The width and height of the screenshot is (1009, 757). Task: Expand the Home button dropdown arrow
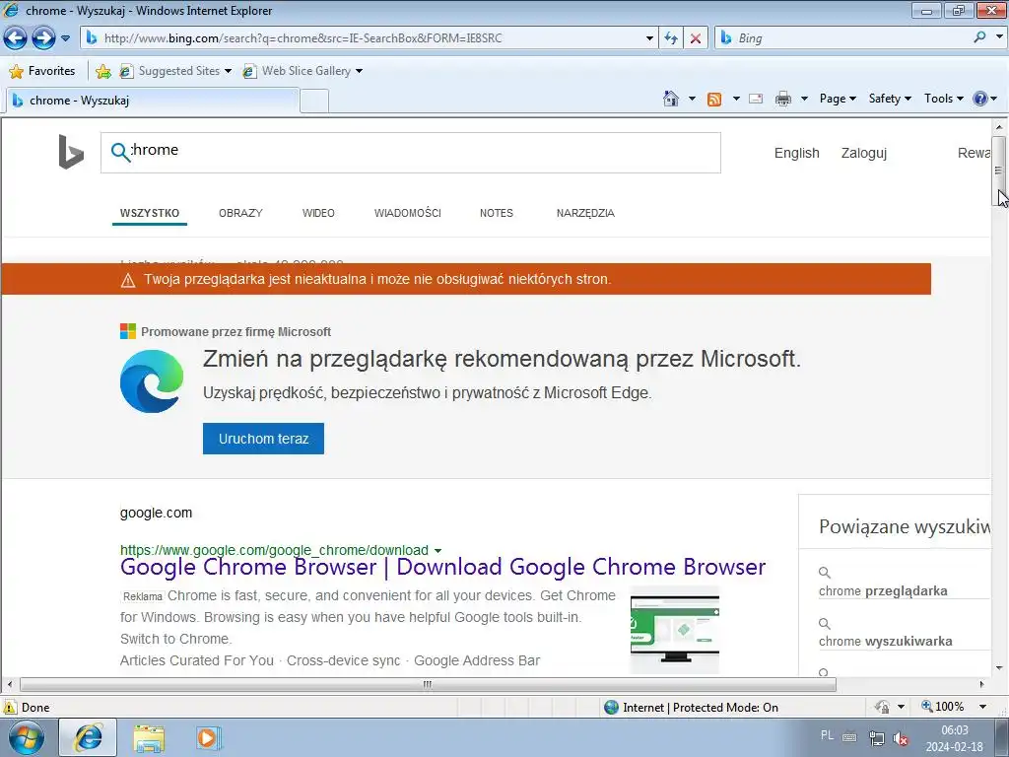(692, 99)
